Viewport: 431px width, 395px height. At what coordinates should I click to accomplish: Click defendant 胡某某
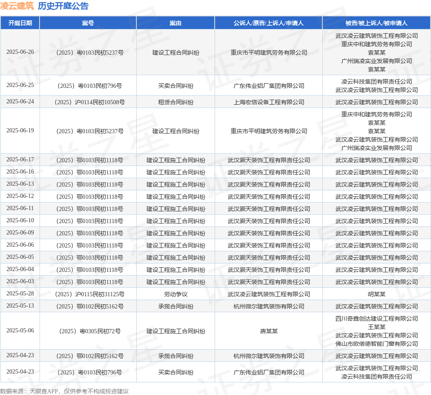[377, 294]
